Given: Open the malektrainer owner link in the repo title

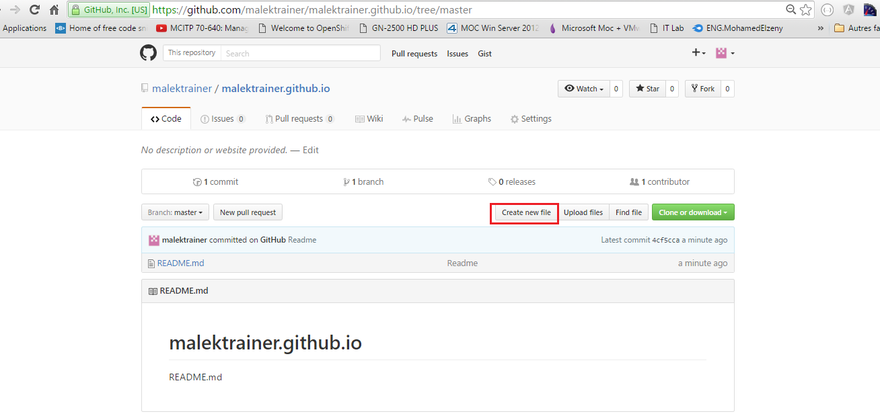Looking at the screenshot, I should pos(182,89).
